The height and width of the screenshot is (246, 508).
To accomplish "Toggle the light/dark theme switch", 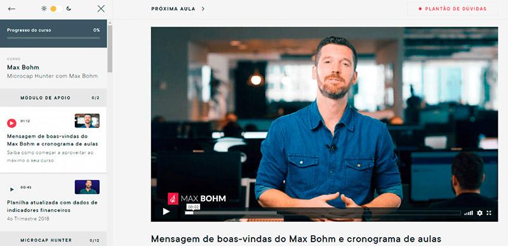I will click(56, 9).
